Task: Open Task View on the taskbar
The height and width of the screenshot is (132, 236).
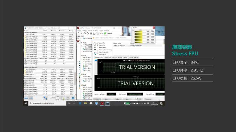Action: pyautogui.click(x=74, y=103)
